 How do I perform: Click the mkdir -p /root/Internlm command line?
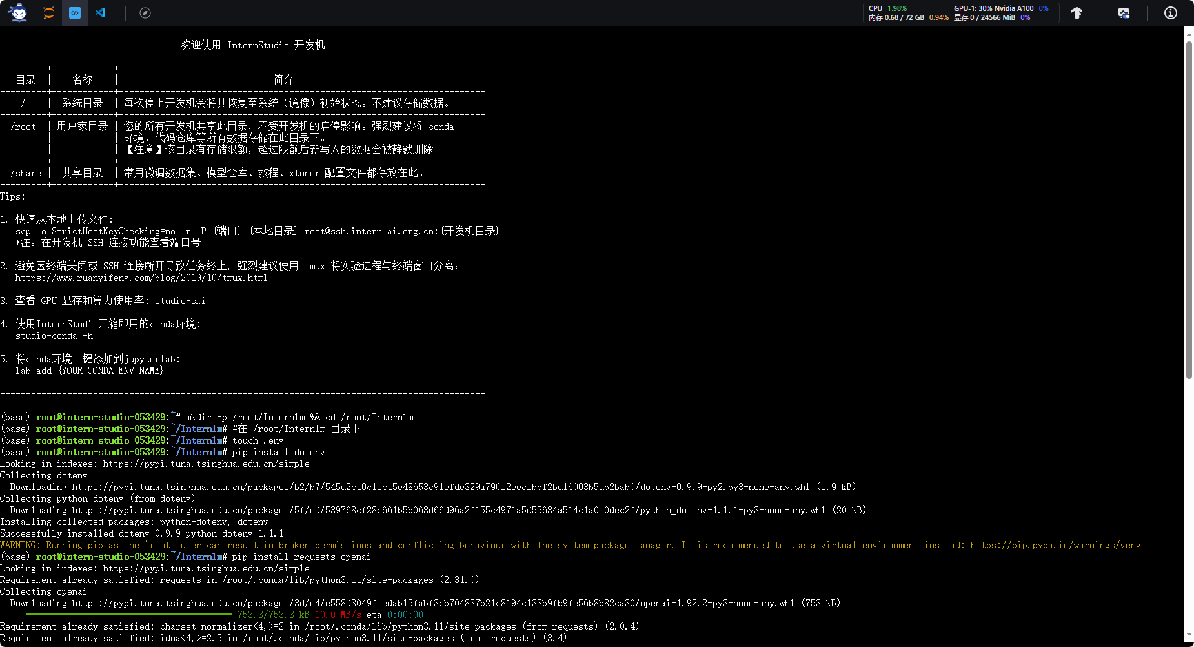pos(299,417)
